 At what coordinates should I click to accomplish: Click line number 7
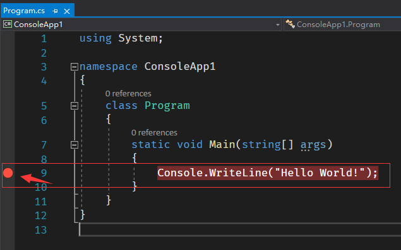44,145
